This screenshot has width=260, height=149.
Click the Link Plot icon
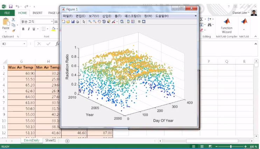click(x=122, y=22)
